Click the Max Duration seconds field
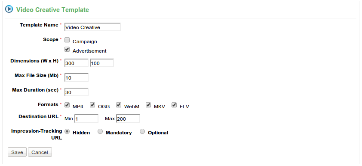The width and height of the screenshot is (362, 166). (x=76, y=92)
